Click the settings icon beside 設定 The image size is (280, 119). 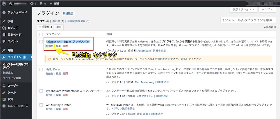pos(4,99)
